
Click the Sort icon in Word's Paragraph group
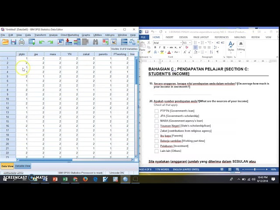211,52
